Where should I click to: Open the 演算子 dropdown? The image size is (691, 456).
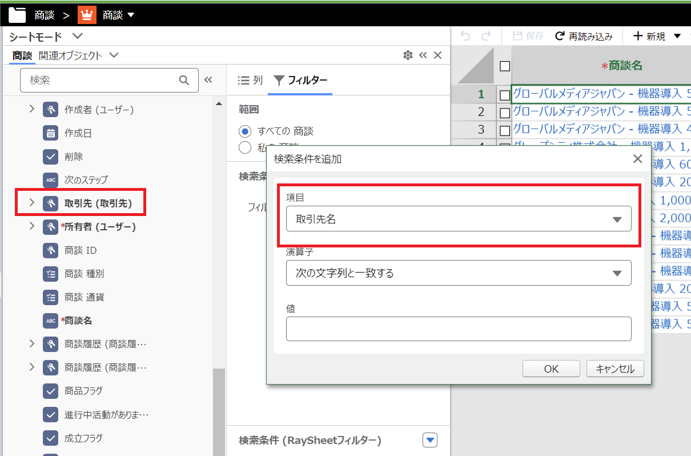(458, 273)
